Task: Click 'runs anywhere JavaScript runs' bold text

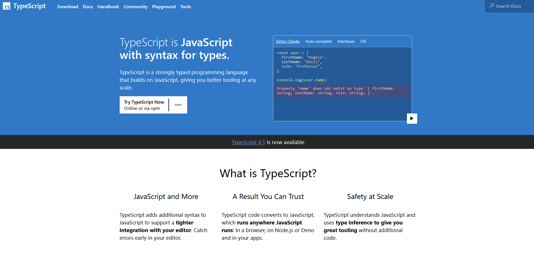Action: (x=262, y=226)
